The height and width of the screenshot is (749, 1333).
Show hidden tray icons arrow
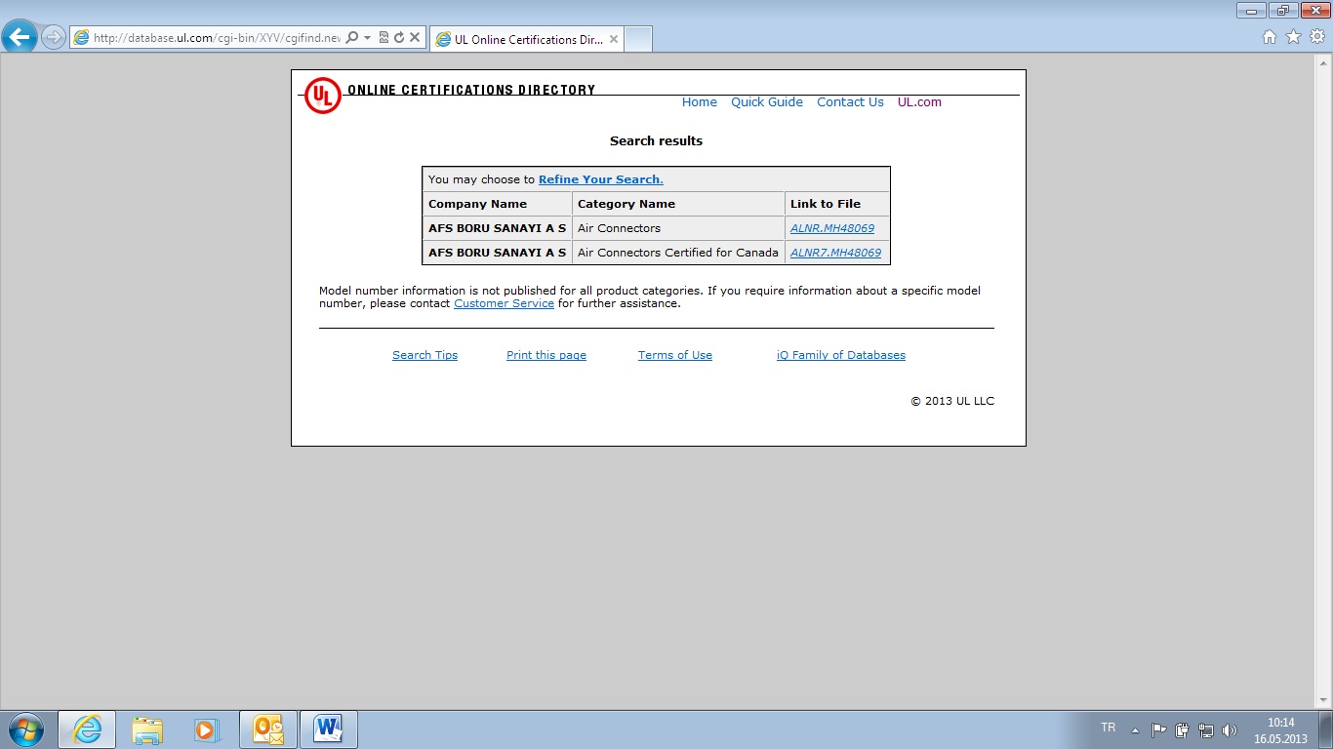pos(1135,729)
